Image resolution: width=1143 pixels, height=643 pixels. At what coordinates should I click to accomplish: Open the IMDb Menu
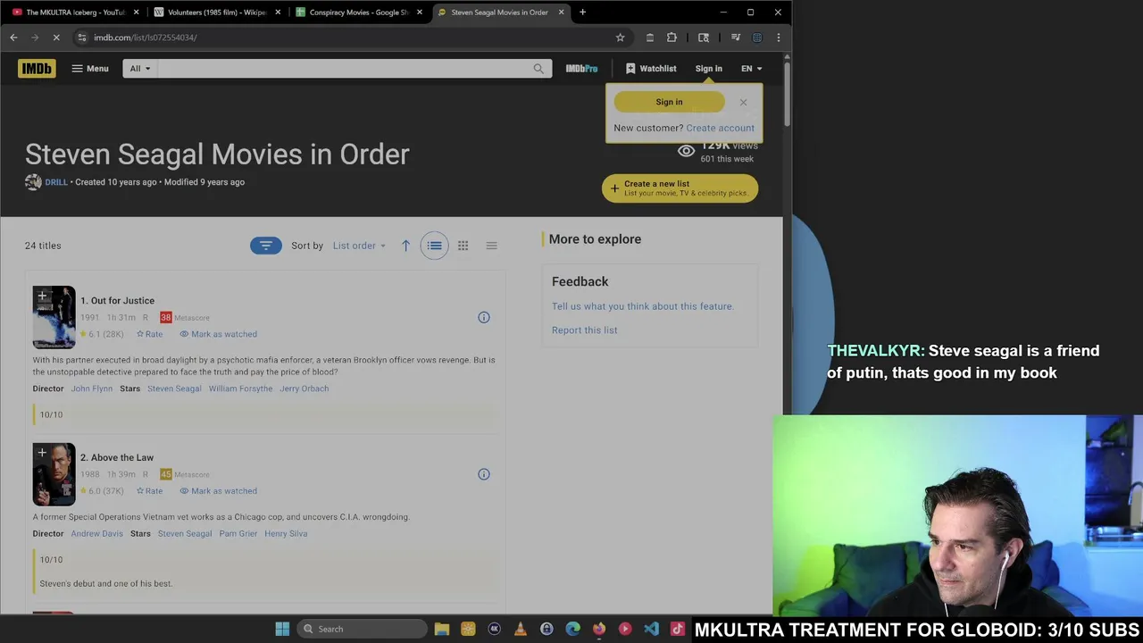coord(90,69)
